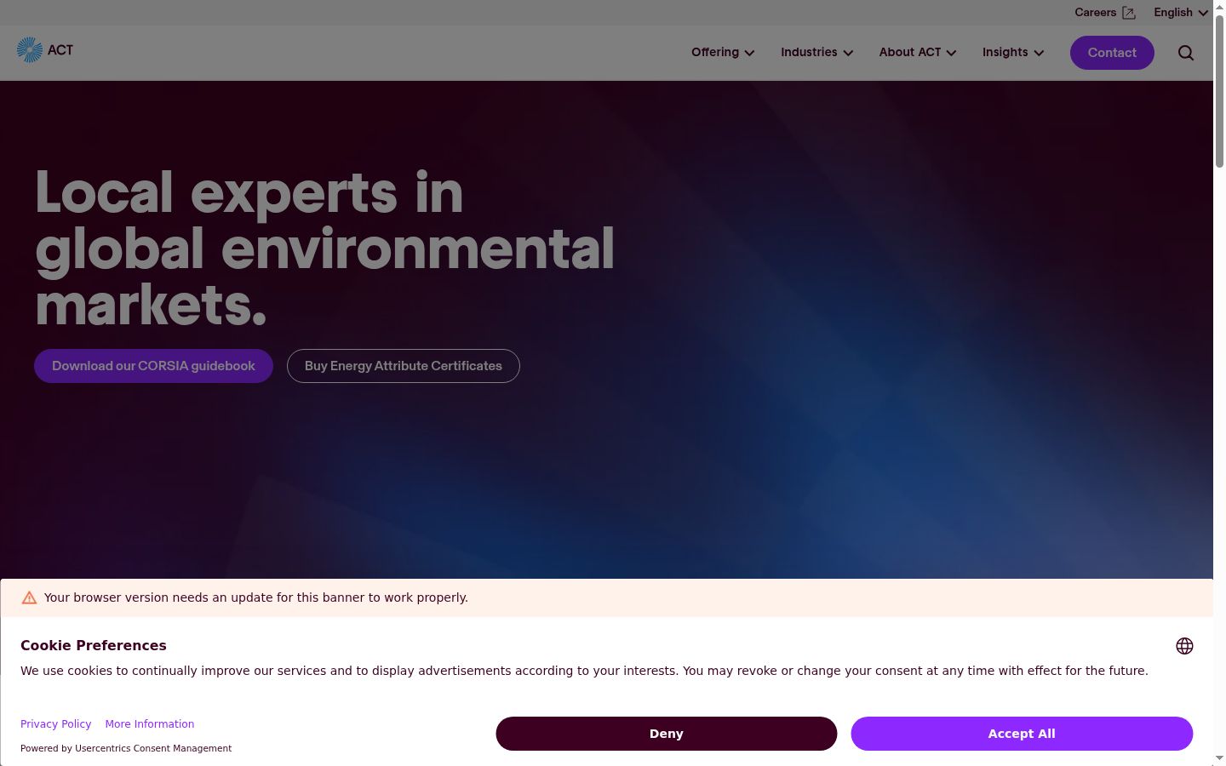Click the globe language icon in cookie banner
The height and width of the screenshot is (766, 1226).
coord(1184,646)
